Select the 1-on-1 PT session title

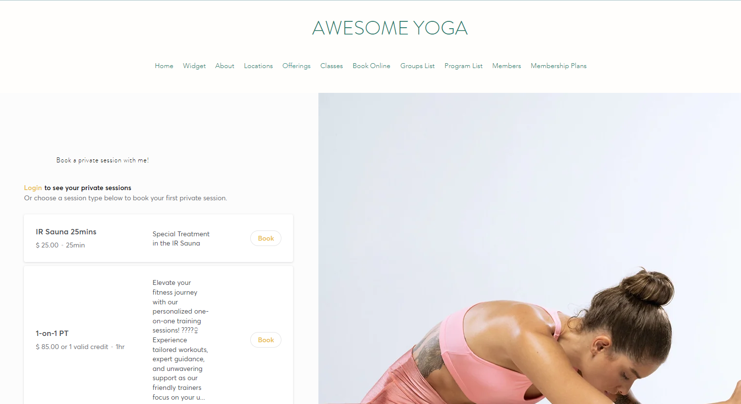pyautogui.click(x=52, y=334)
